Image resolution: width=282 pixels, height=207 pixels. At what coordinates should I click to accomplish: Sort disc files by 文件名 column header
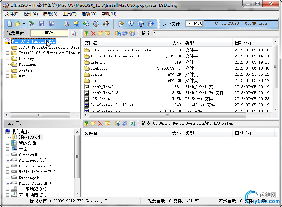119,43
